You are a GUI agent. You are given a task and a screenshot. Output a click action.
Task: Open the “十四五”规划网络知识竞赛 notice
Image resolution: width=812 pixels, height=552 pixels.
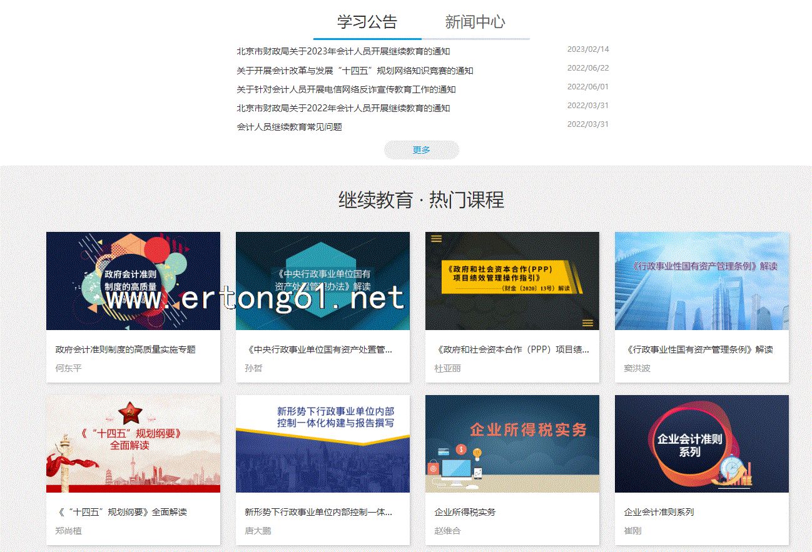coord(355,71)
